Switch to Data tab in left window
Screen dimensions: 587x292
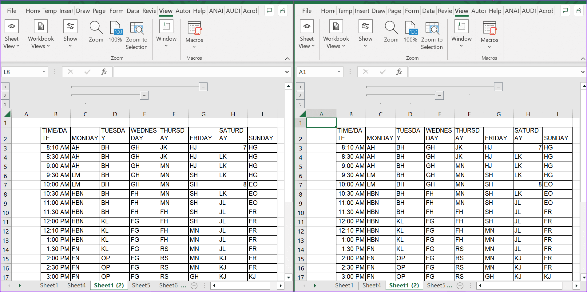(133, 11)
